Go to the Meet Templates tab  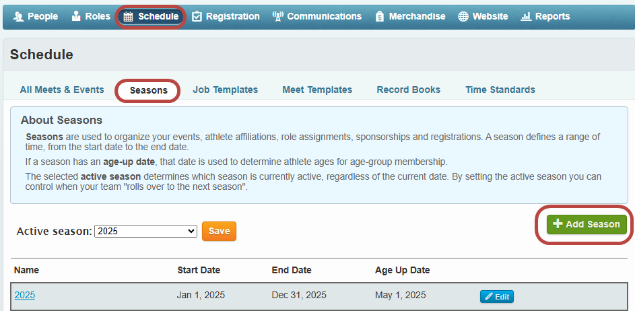click(x=317, y=90)
